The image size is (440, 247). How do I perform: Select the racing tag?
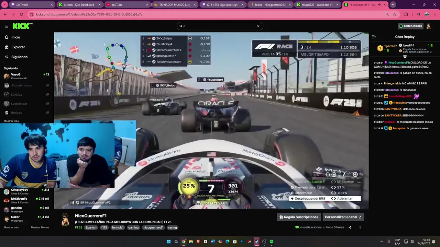click(x=172, y=227)
